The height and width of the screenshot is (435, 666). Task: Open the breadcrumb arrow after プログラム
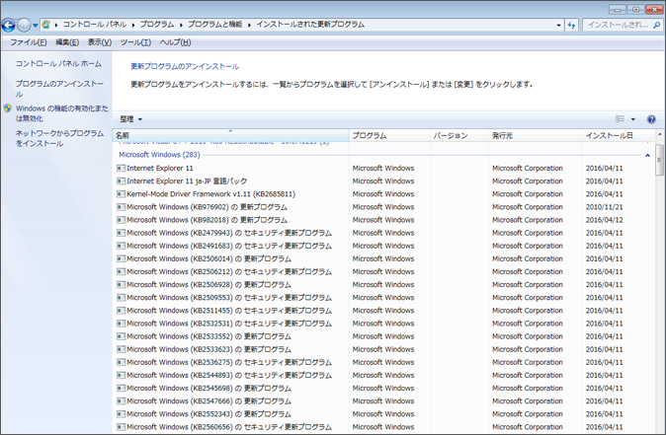(x=181, y=25)
